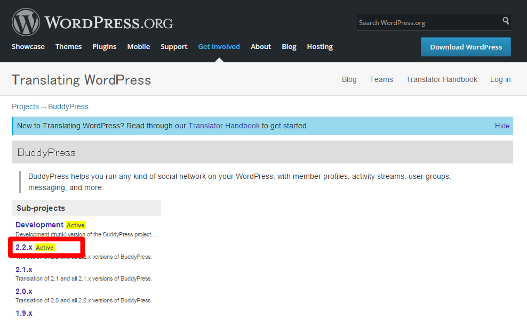Screen dimensions: 527x320
Task: Open the Development sub-project
Action: [x=39, y=225]
